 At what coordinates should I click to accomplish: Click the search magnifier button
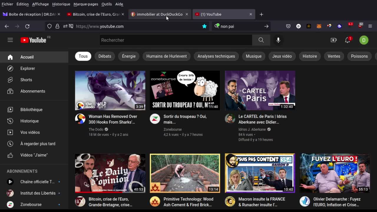[261, 40]
